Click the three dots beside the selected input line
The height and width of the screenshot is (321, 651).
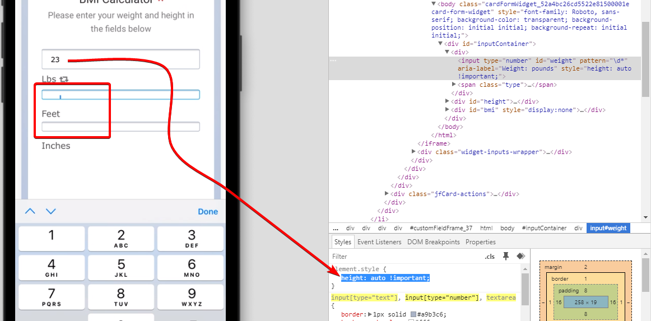[x=333, y=61]
